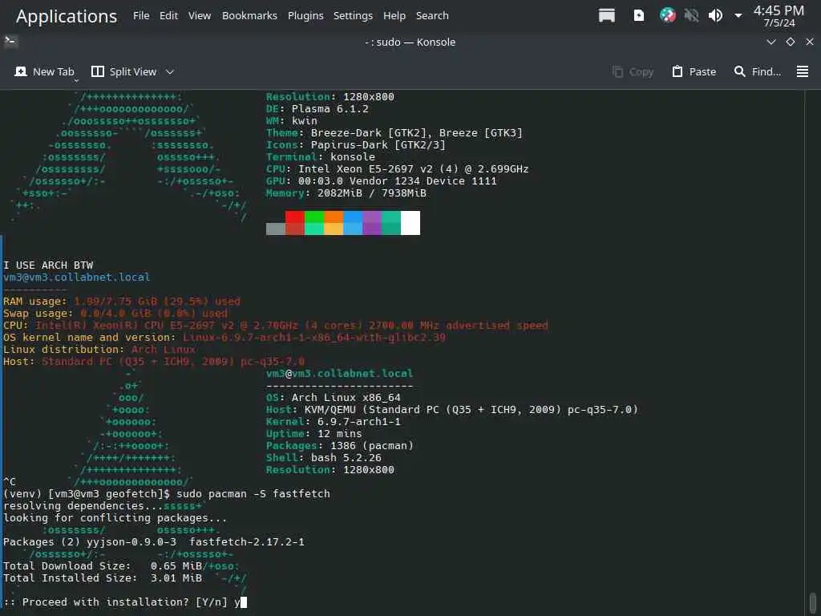Click the 'Terminal: konsole' line
821x616 pixels.
[x=321, y=157]
